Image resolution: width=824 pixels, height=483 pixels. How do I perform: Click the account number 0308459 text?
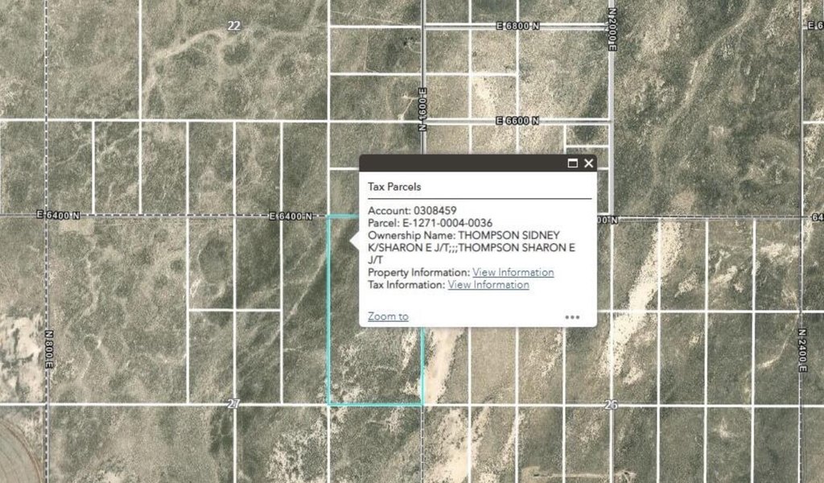pyautogui.click(x=435, y=211)
